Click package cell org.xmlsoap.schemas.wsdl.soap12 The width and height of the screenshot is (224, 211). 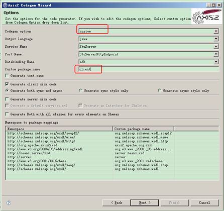click(143, 133)
